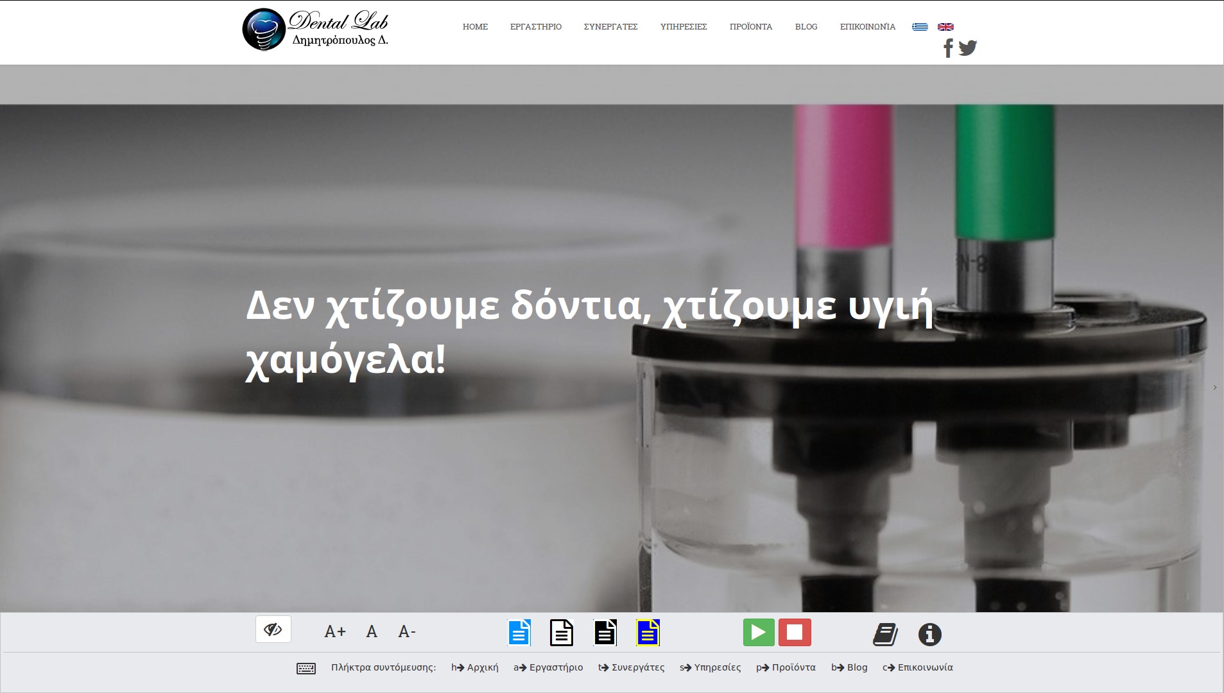Follow the s→ Υπηρεσίες shortcut link
Image resolution: width=1224 pixels, height=693 pixels.
click(711, 667)
